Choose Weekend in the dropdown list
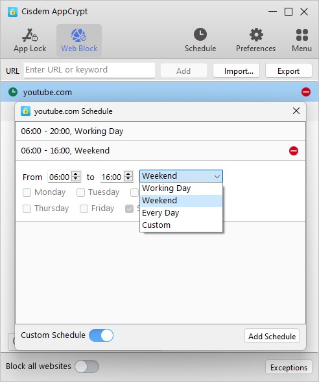Image resolution: width=319 pixels, height=382 pixels. (x=181, y=201)
